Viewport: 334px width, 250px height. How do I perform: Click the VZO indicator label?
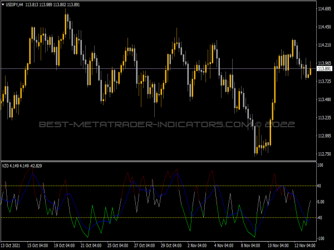tap(5, 166)
